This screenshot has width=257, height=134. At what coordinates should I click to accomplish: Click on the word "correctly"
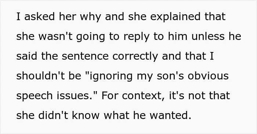click(135, 57)
